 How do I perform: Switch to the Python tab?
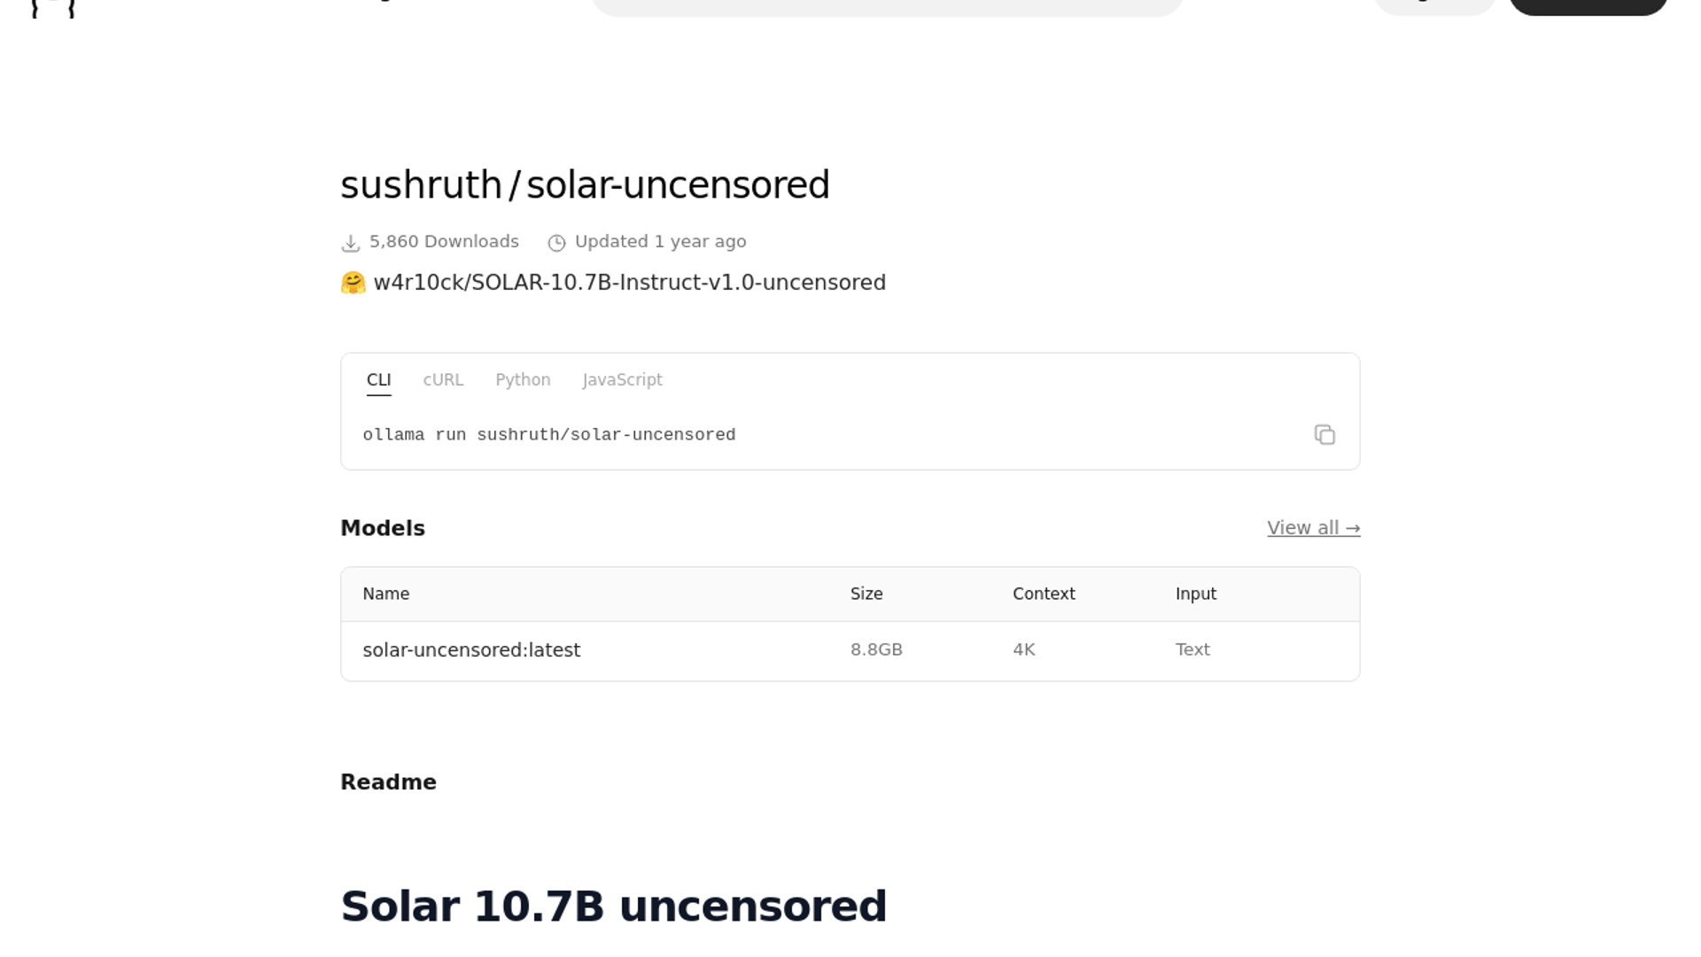(523, 380)
